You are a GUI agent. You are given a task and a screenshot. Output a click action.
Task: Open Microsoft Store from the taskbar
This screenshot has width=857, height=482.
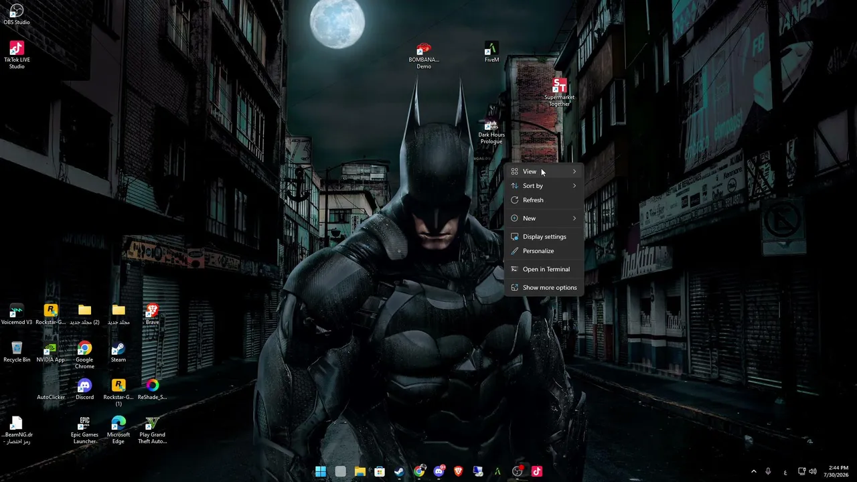click(380, 471)
